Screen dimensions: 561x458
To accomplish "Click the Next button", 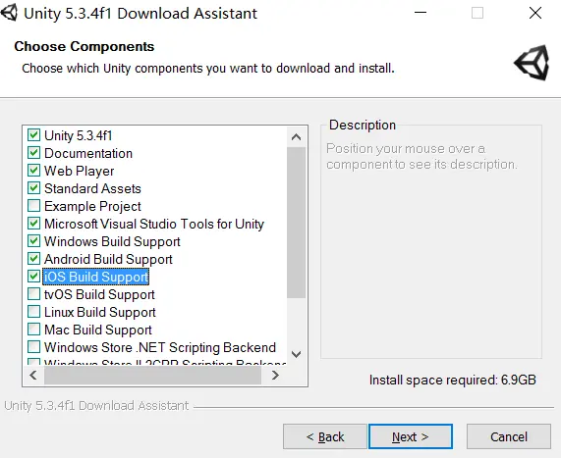I will 411,436.
